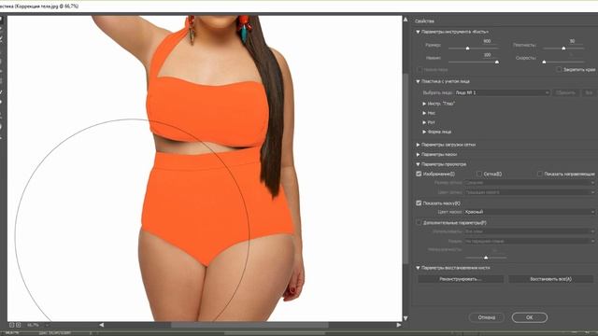Screen dimensions: 598x336
Task: Click the Restore All (Восстановить все) button
Action: point(550,279)
